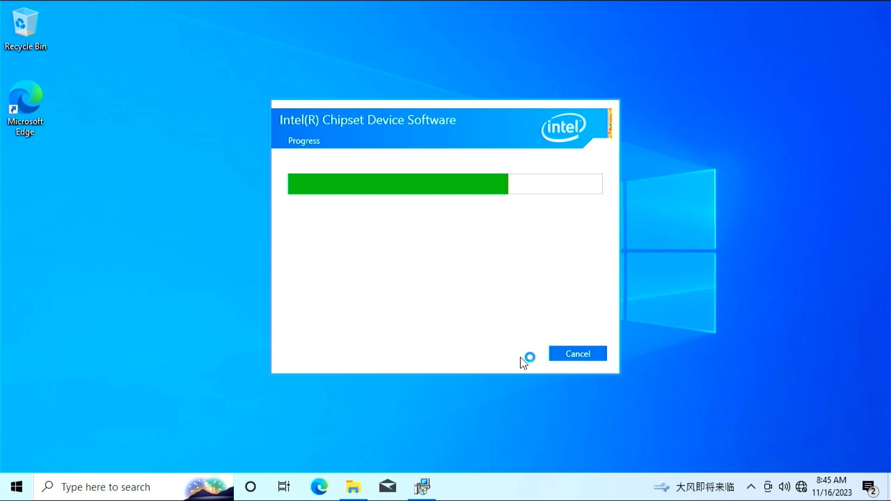Open File Explorer from the taskbar
891x501 pixels.
[353, 487]
